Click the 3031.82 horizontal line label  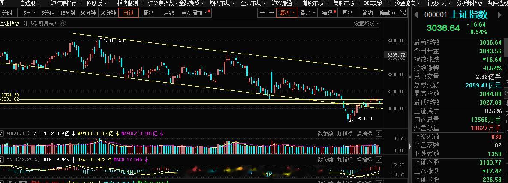click(10, 99)
